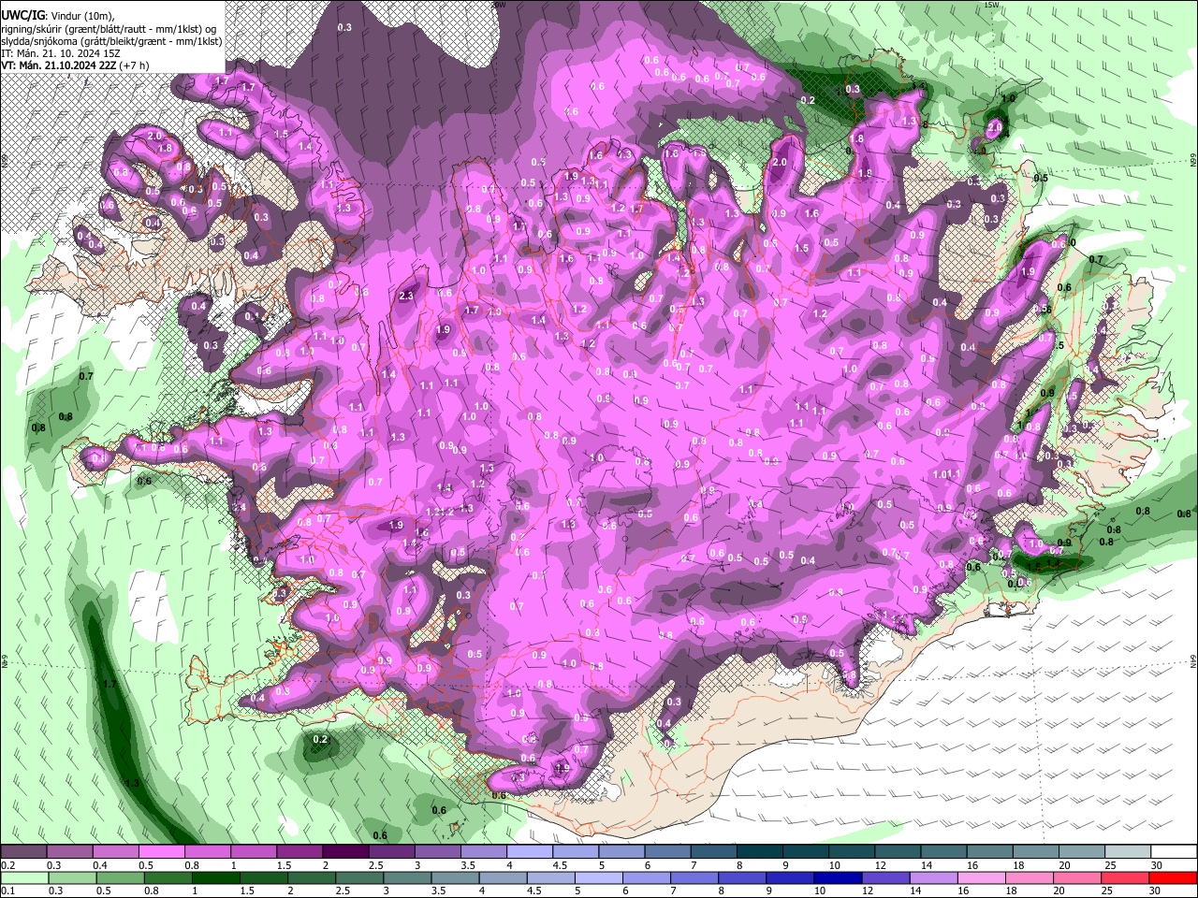Pick the deep navy 10 swatch, rain scale
Image resolution: width=1198 pixels, height=898 pixels.
tap(837, 878)
